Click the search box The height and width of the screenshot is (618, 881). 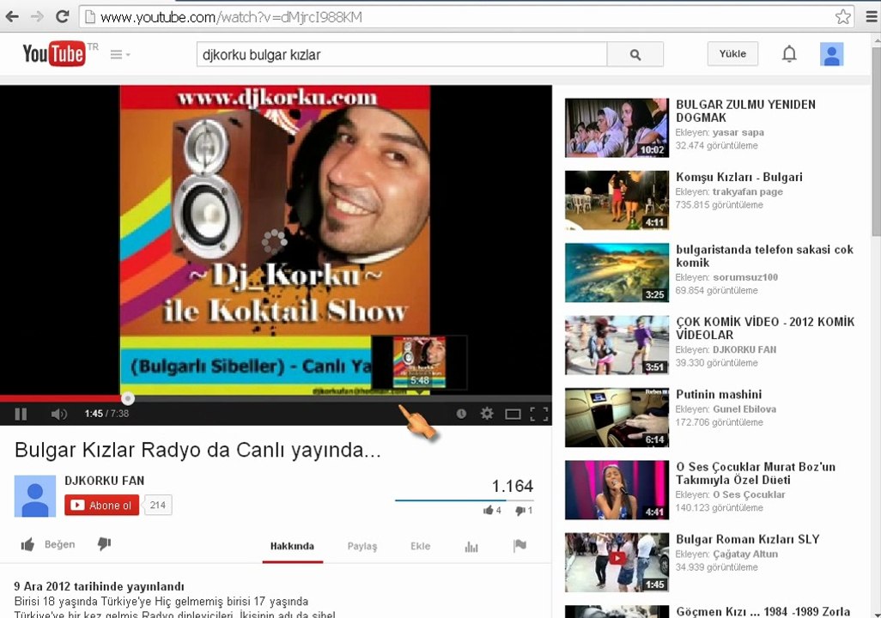coord(402,54)
